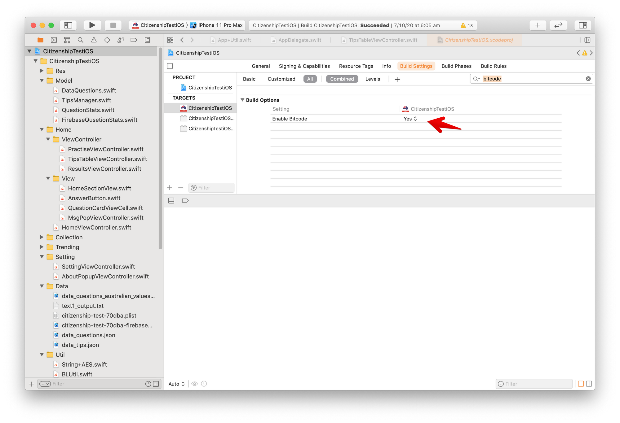
Task: Open the Source Control navigator
Action: [54, 40]
